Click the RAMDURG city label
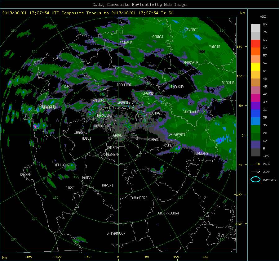 (99, 101)
